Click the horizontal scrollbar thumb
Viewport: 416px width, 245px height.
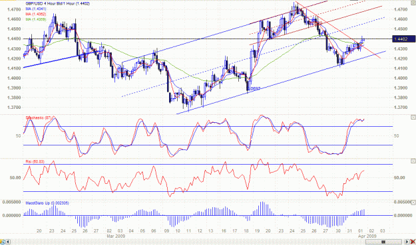(383, 242)
